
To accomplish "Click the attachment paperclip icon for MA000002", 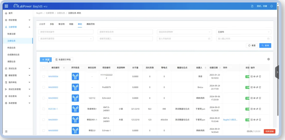I will coord(257,98).
